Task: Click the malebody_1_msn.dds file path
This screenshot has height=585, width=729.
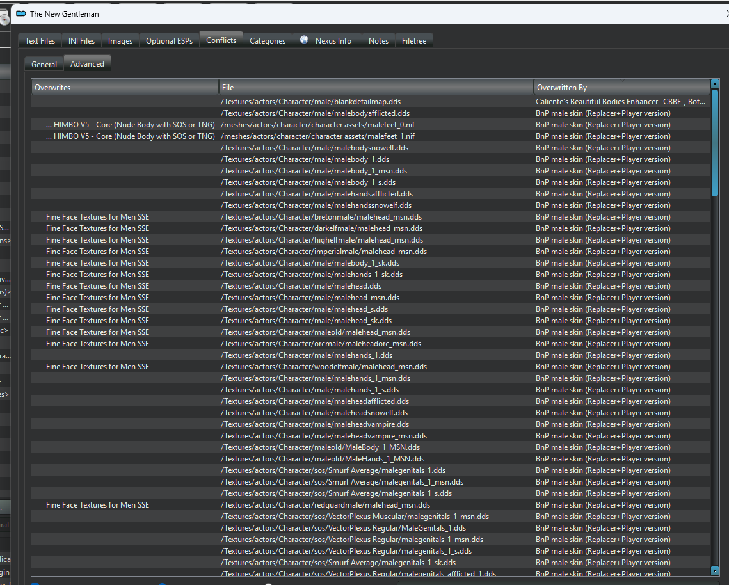Action: 314,171
